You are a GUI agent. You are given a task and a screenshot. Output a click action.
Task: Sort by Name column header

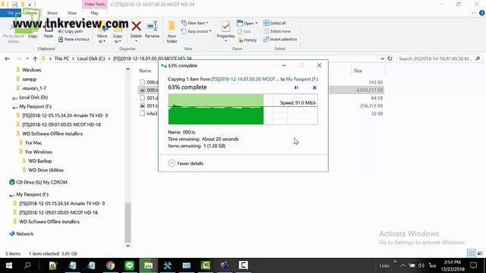[145, 71]
